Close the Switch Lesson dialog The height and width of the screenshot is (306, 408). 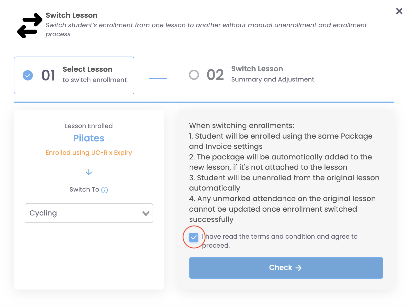[399, 11]
